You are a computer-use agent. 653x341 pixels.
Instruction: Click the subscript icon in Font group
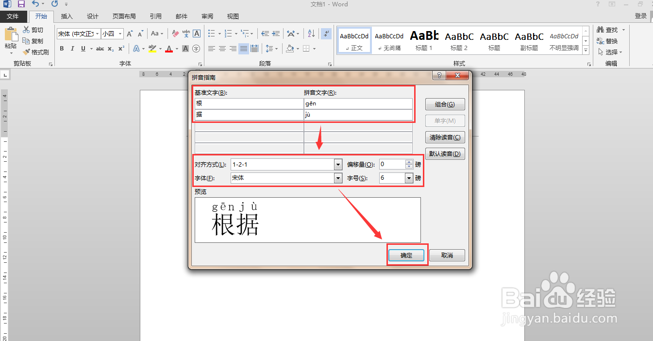110,49
